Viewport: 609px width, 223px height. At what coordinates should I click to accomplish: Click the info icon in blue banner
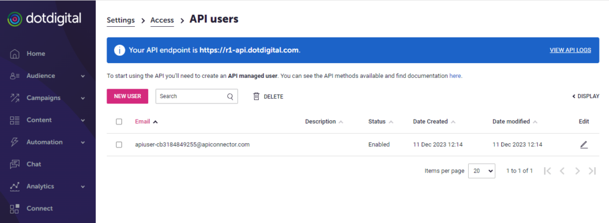[120, 50]
